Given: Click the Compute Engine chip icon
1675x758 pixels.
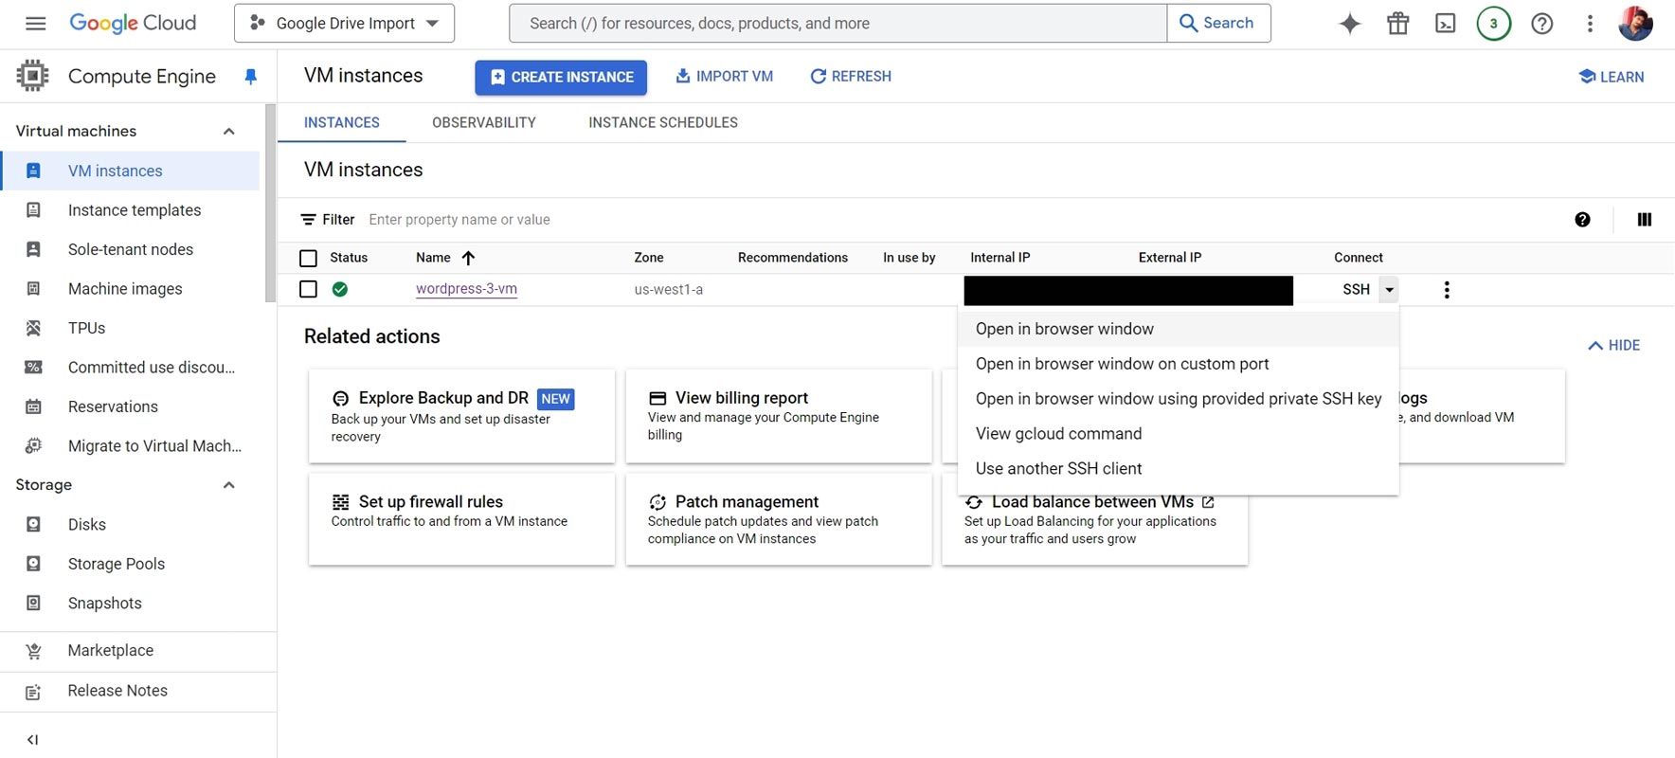Looking at the screenshot, I should pyautogui.click(x=32, y=76).
